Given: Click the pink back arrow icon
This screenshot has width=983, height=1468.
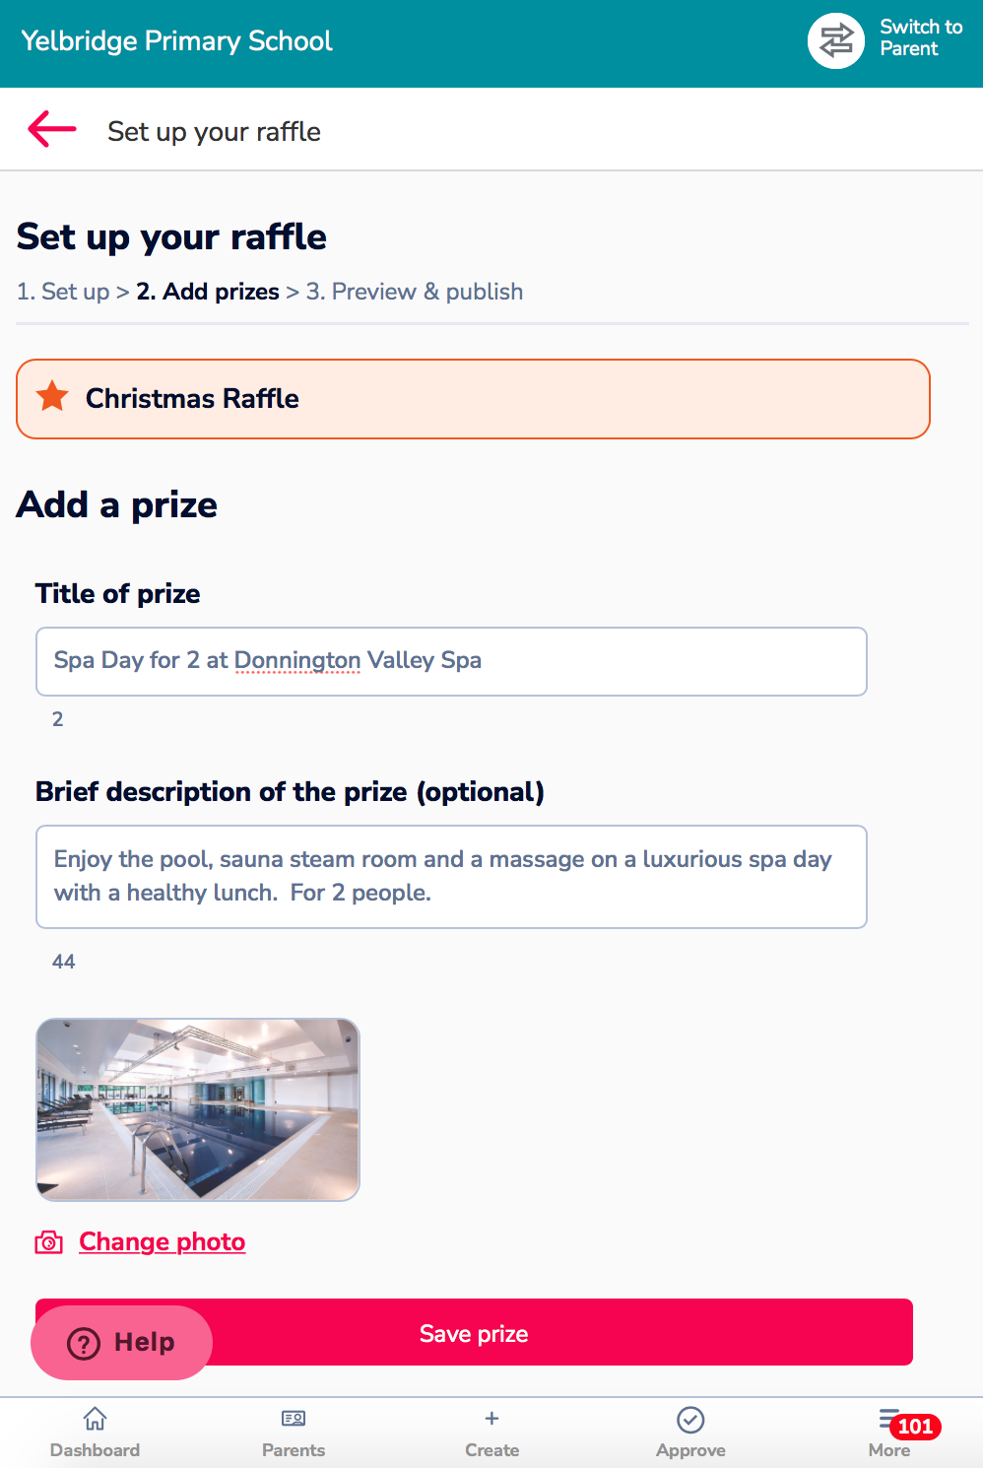Looking at the screenshot, I should (x=52, y=129).
